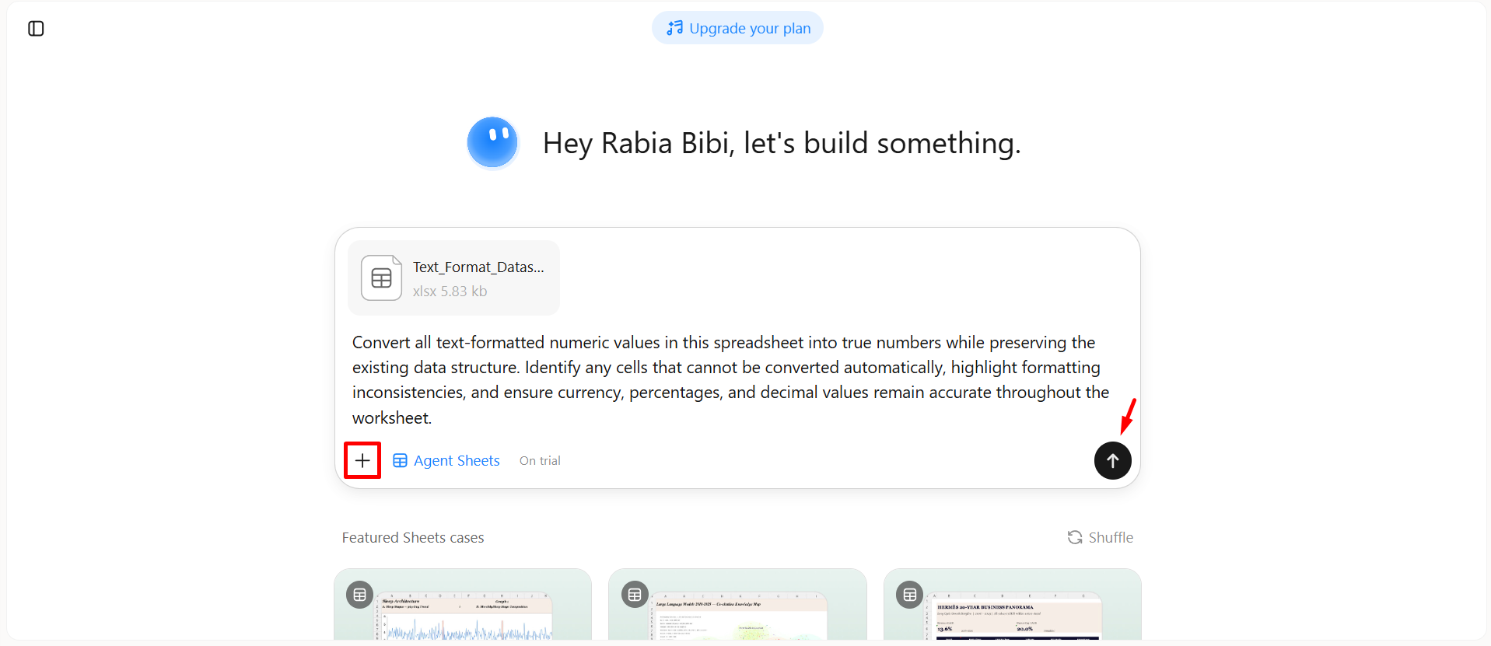1491x646 pixels.
Task: Click the sheet badge on first featured card
Action: pos(359,595)
